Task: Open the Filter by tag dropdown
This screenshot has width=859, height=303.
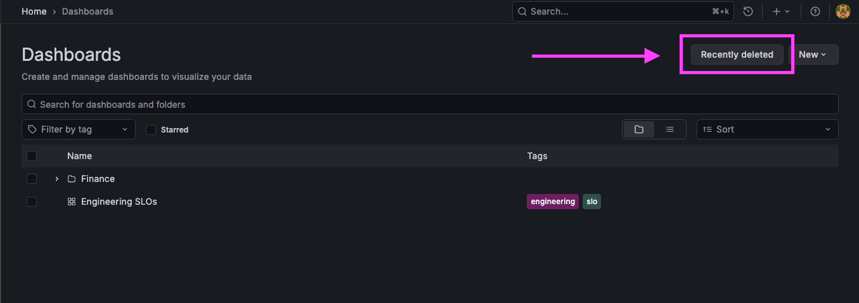Action: pyautogui.click(x=79, y=129)
